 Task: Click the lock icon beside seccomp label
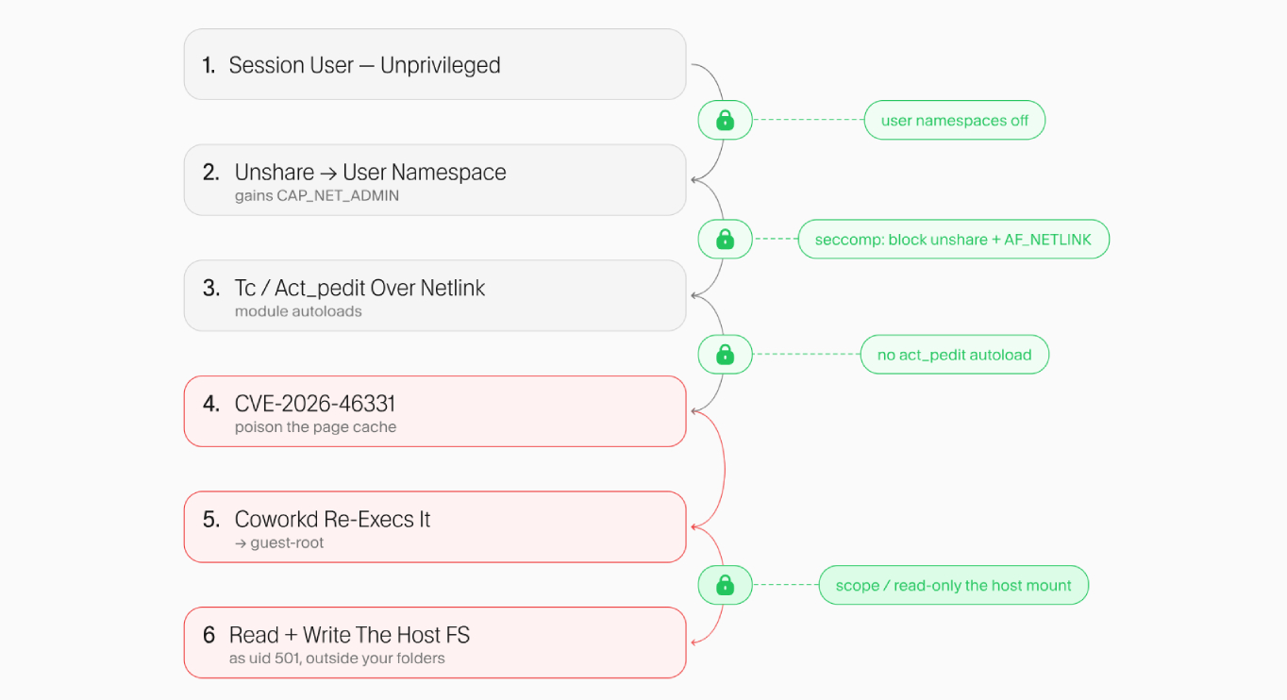tap(725, 240)
